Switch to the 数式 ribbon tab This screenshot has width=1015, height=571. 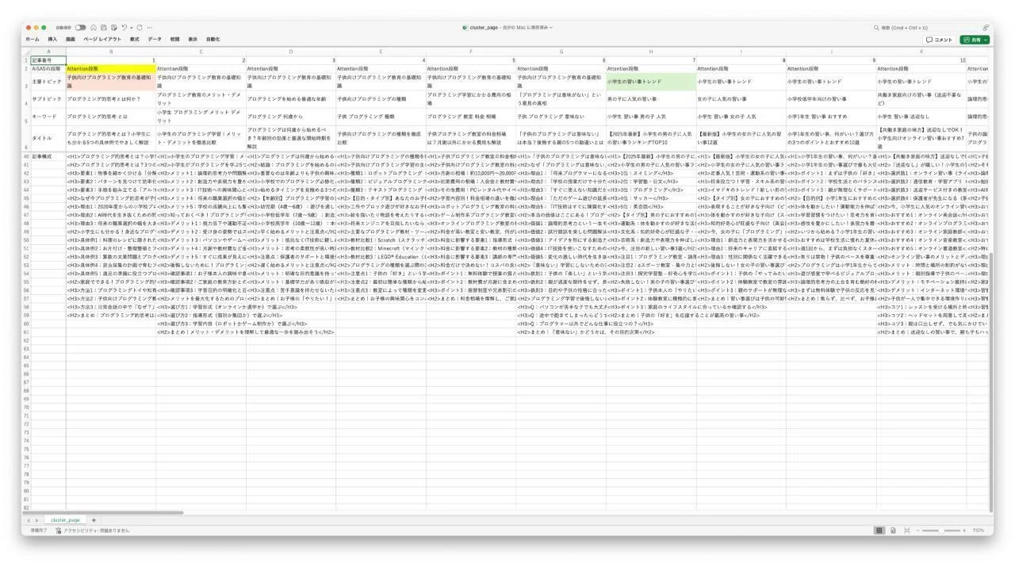(135, 39)
